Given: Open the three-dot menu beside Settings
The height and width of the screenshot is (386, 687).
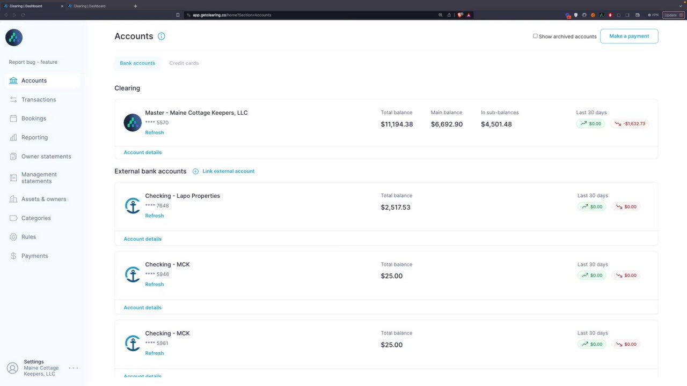Looking at the screenshot, I should click(74, 368).
